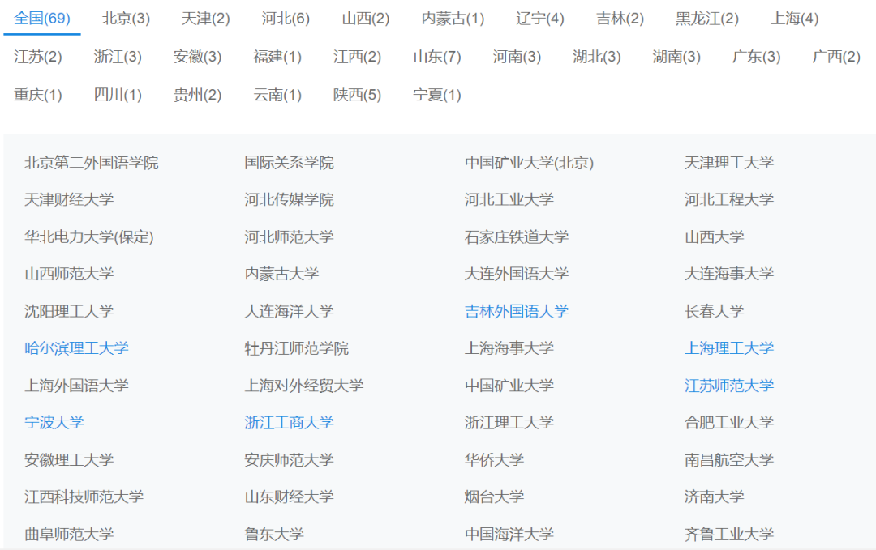Visit 华侨大学
Viewport: 876px width, 550px height.
point(495,459)
